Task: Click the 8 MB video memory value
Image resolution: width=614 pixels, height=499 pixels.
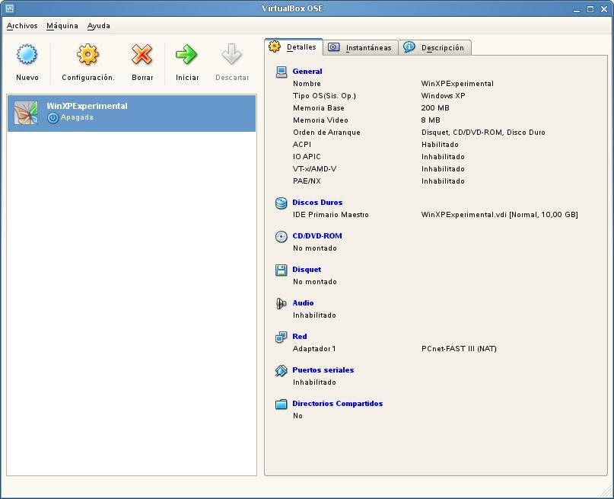Action: [x=431, y=120]
